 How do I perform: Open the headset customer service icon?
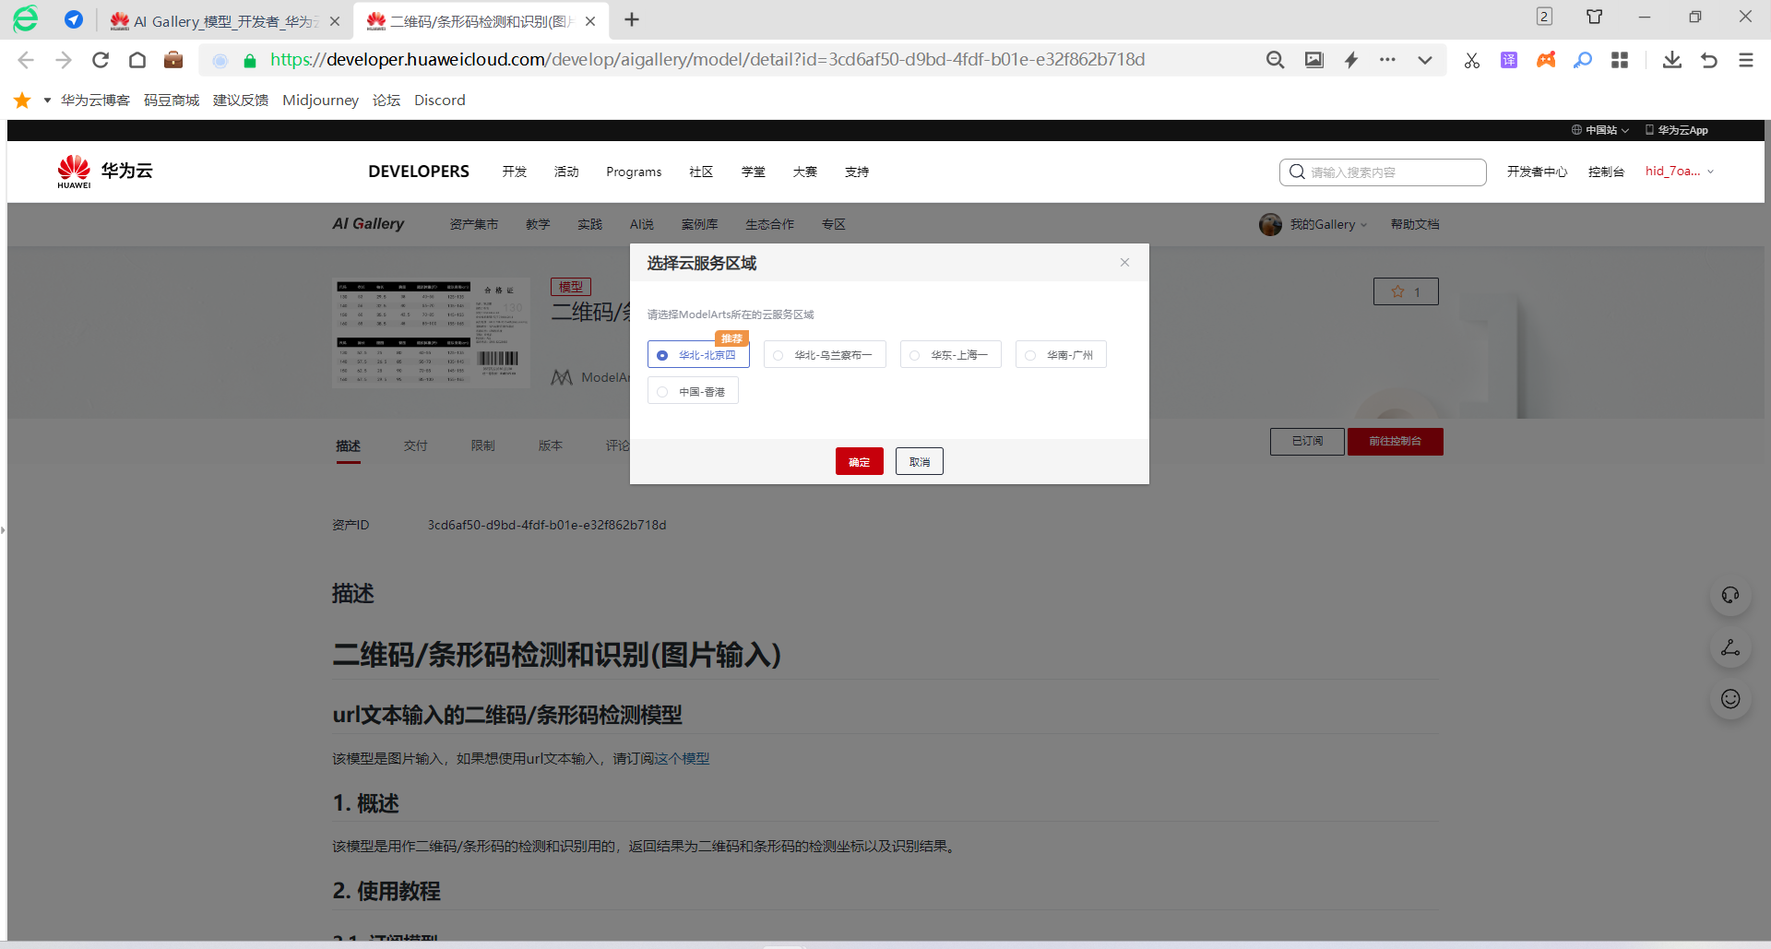coord(1730,595)
